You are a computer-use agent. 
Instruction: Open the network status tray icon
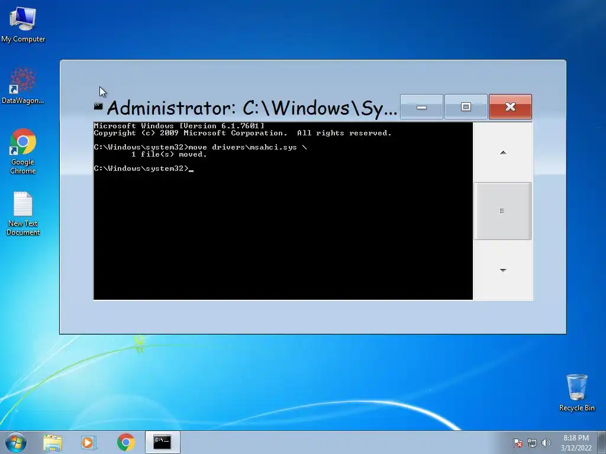point(532,443)
